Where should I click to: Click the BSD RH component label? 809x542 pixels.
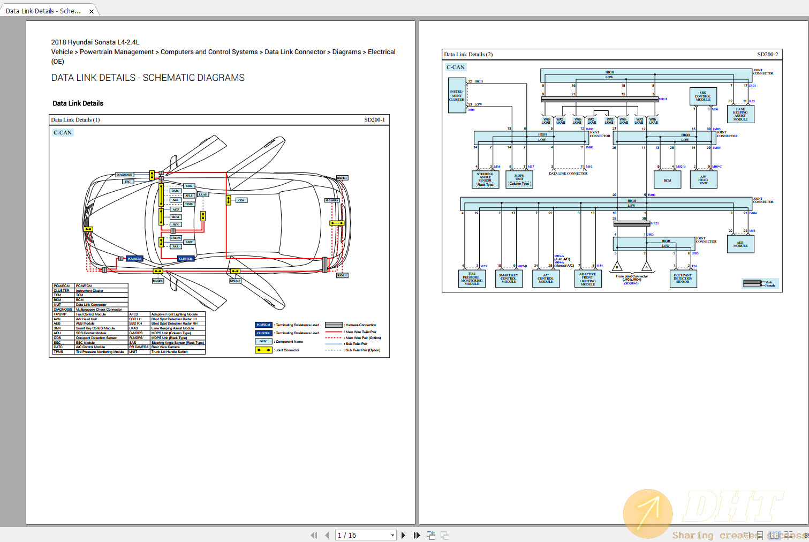[x=342, y=178]
